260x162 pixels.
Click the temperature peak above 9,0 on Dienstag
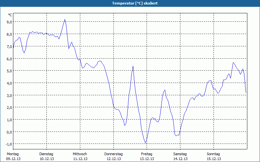click(65, 19)
